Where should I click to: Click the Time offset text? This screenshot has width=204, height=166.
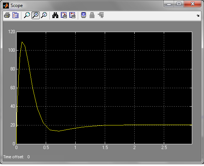[14, 157]
